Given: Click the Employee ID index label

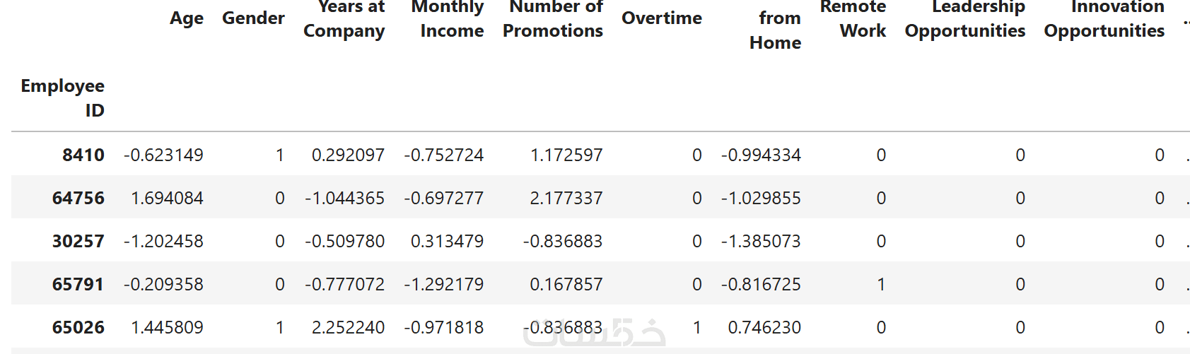Looking at the screenshot, I should [63, 98].
